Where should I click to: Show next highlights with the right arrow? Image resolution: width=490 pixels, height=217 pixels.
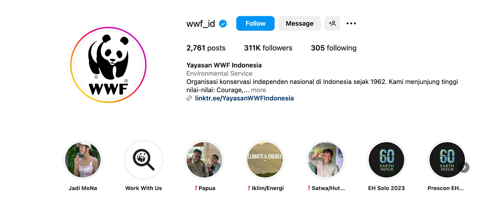point(464,168)
